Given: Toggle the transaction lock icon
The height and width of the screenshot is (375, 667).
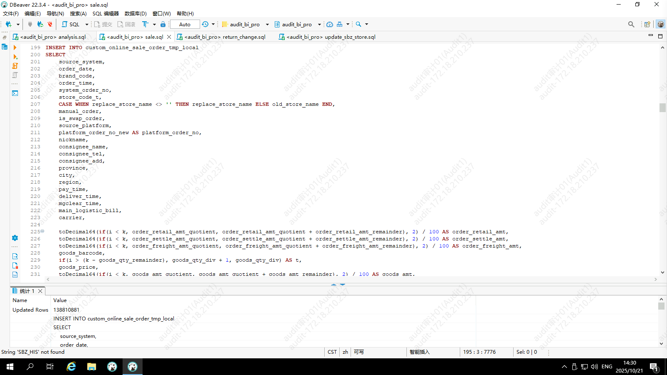Looking at the screenshot, I should tap(163, 25).
